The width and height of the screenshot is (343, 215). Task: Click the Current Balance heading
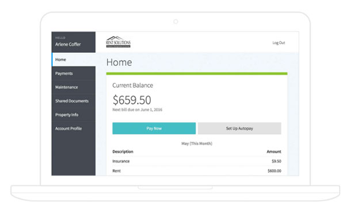point(133,85)
